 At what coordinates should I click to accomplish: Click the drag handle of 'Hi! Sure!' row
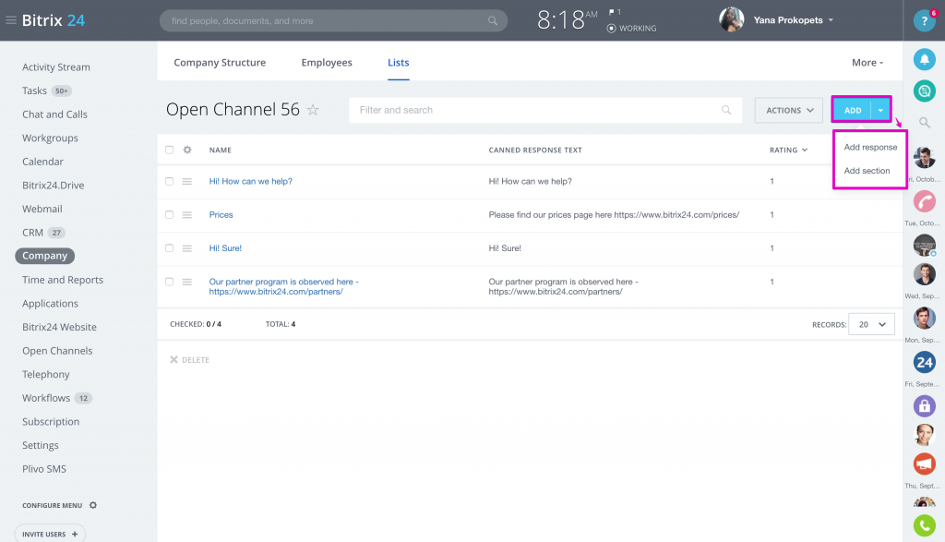(187, 248)
